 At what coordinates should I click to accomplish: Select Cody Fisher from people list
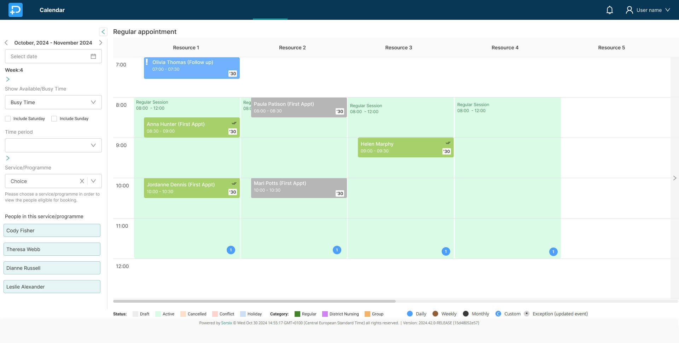[52, 231]
